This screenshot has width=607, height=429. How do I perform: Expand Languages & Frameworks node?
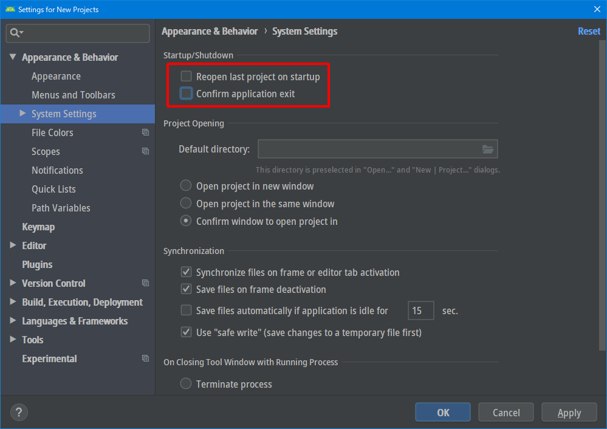click(13, 320)
